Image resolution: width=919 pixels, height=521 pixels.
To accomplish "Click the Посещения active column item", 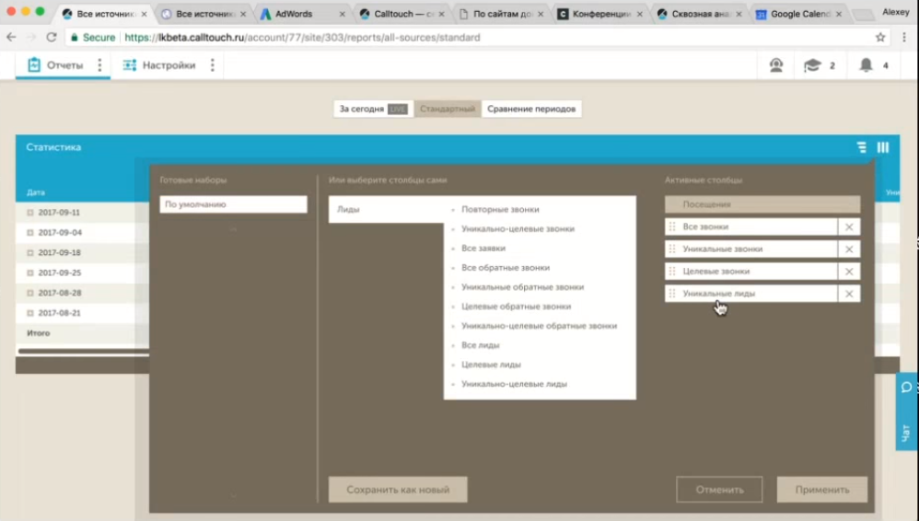I will coord(762,204).
